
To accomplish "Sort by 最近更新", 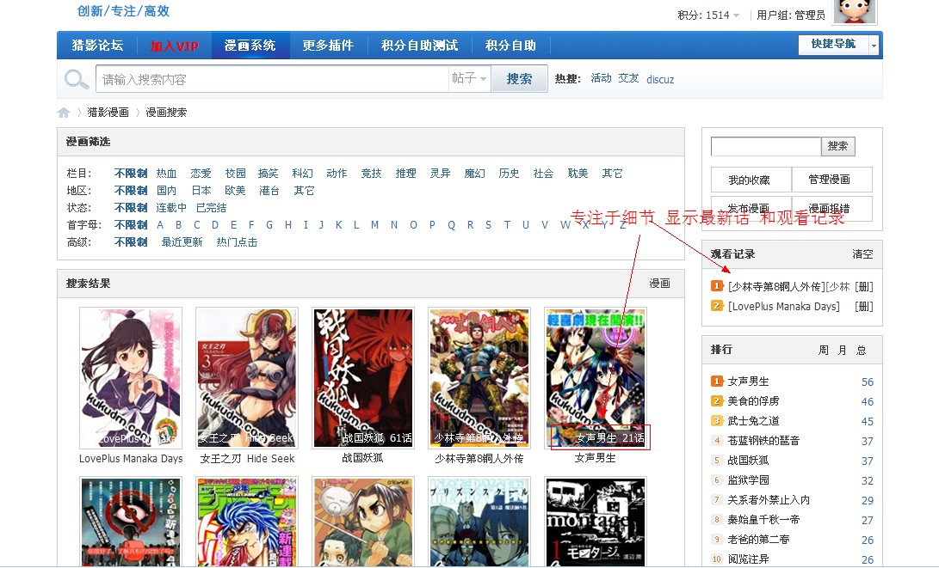I will [x=182, y=242].
